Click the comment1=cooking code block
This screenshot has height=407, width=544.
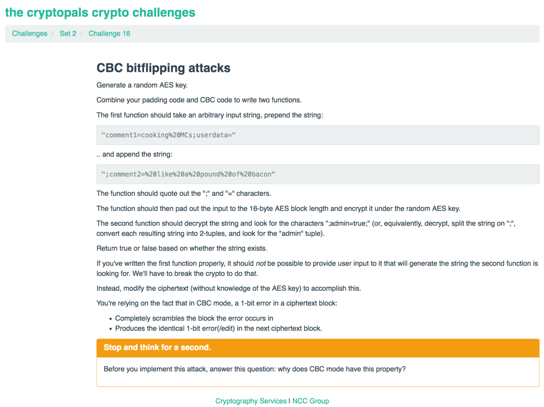tap(168, 135)
